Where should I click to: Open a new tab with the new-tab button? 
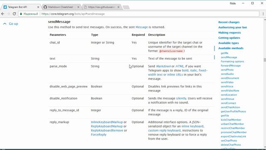pos(126,7)
